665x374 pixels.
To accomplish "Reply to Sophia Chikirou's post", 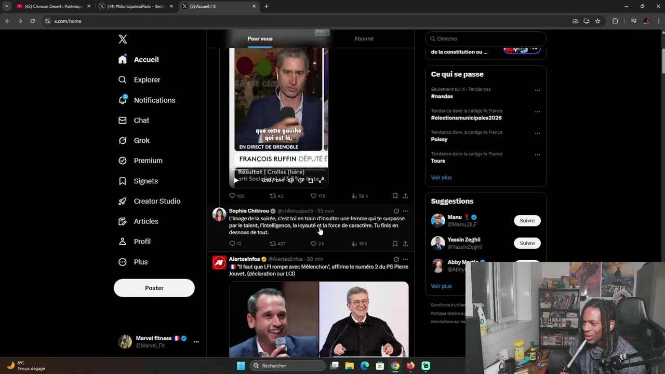I will (x=235, y=244).
